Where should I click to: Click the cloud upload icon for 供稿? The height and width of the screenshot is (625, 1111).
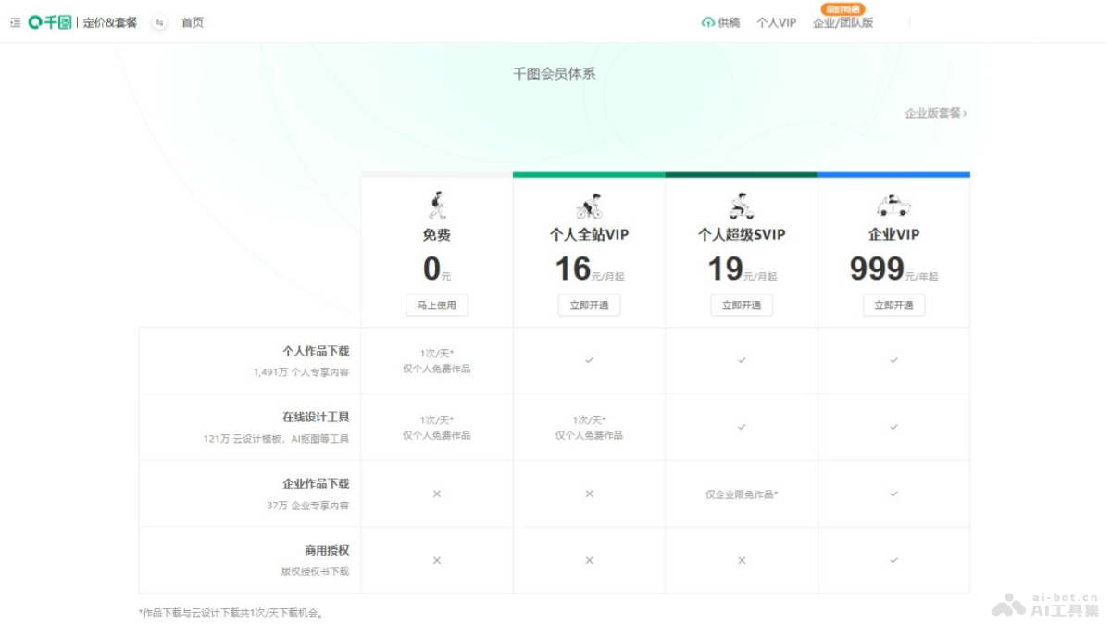tap(708, 22)
